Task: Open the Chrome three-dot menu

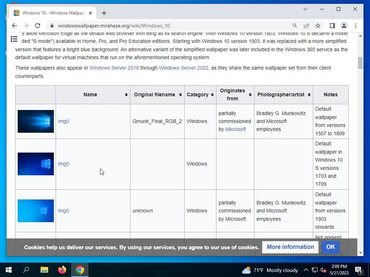Action: click(356, 26)
